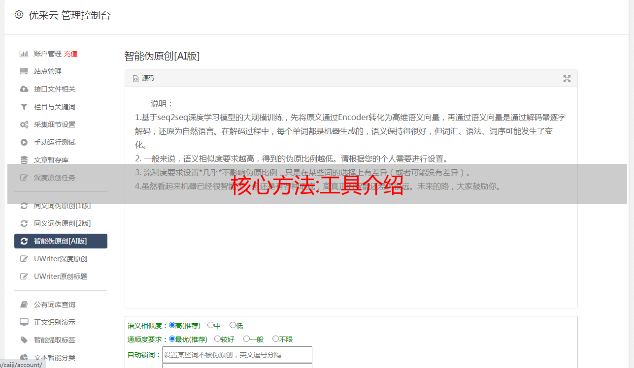Viewport: 634px width, 368px height.
Task: Select 中 semantic similarity option
Action: coord(210,325)
